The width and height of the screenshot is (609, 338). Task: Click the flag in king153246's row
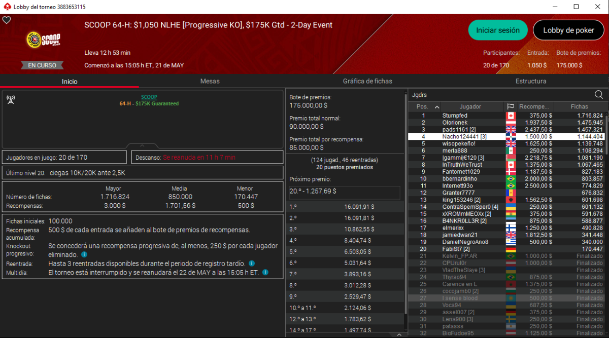(x=511, y=200)
